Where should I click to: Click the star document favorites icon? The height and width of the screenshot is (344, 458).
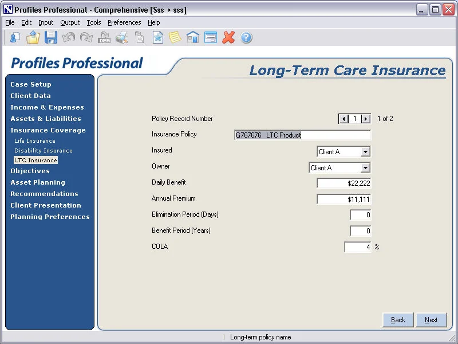[158, 37]
